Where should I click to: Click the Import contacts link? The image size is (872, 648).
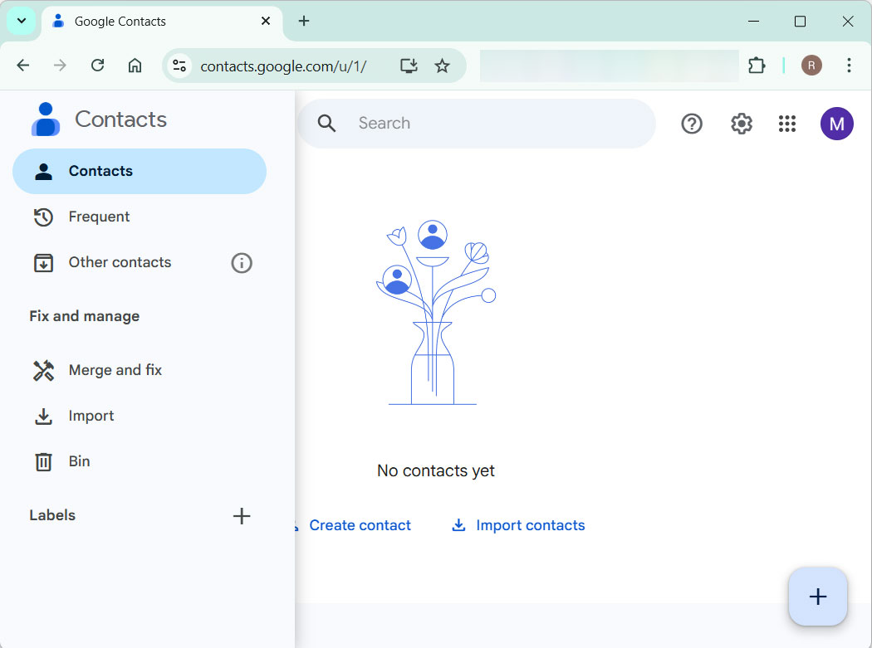coord(529,524)
